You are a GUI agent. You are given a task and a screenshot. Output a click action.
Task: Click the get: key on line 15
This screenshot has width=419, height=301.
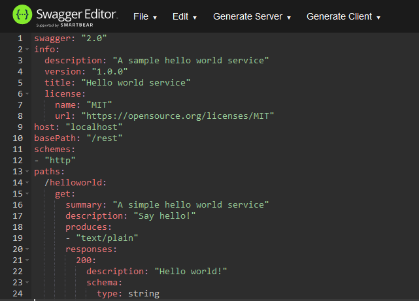point(65,194)
